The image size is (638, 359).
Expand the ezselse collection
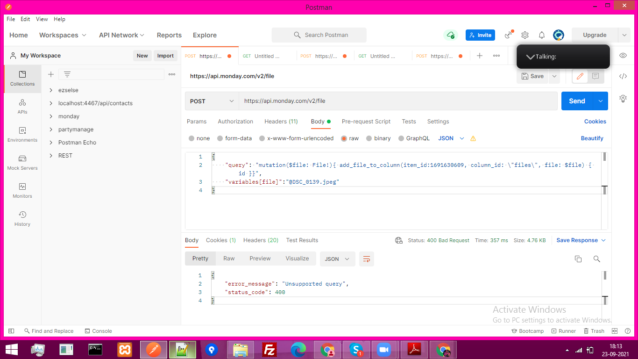tap(51, 90)
